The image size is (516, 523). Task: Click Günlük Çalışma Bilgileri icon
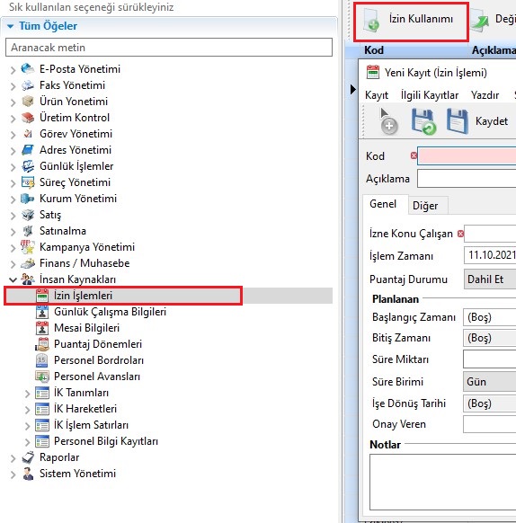[42, 312]
